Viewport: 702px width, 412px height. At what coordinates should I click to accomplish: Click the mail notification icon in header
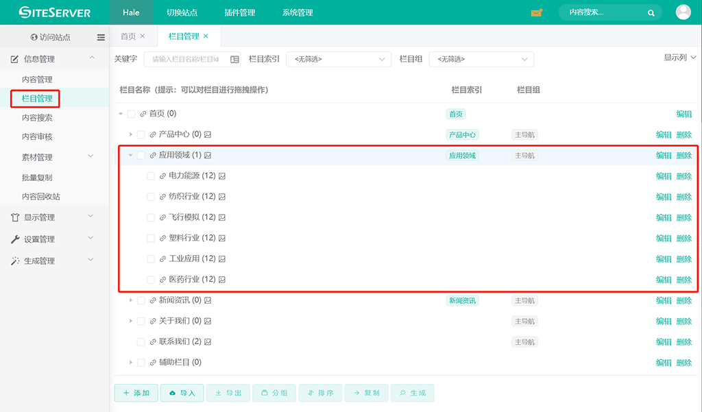pyautogui.click(x=536, y=12)
